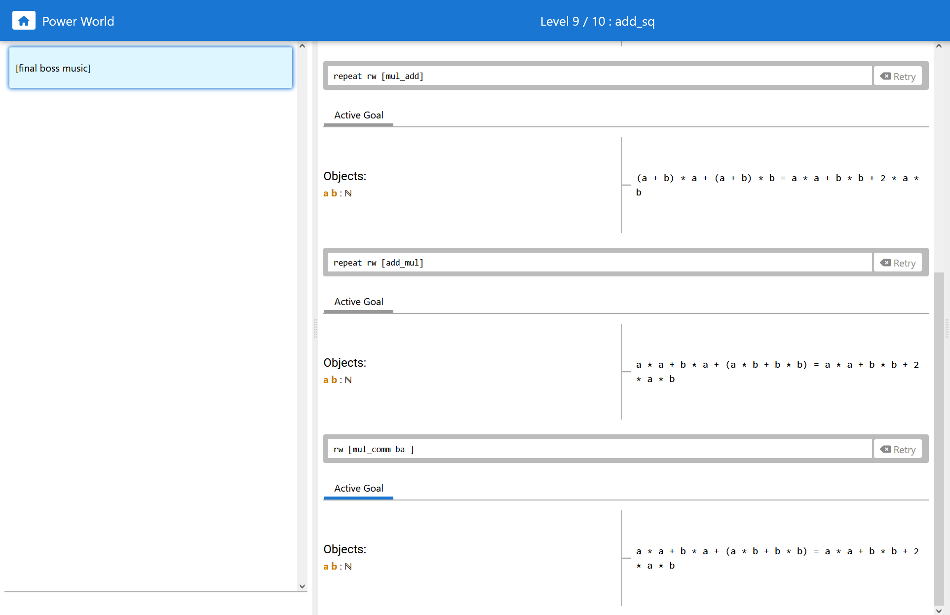Click the right scrollbar down arrow
The height and width of the screenshot is (615, 950).
click(x=939, y=611)
